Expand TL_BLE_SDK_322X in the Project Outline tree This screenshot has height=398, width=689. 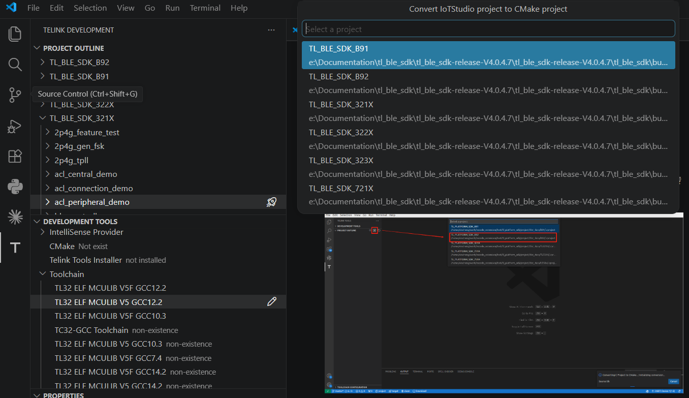point(43,105)
